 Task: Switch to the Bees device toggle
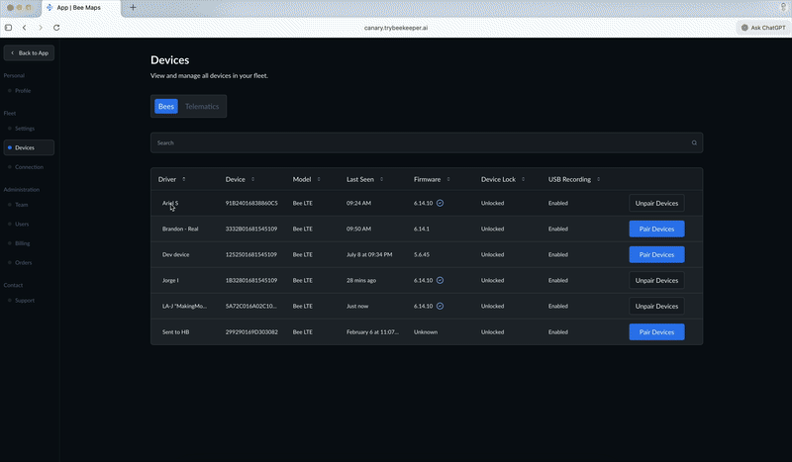click(x=166, y=106)
